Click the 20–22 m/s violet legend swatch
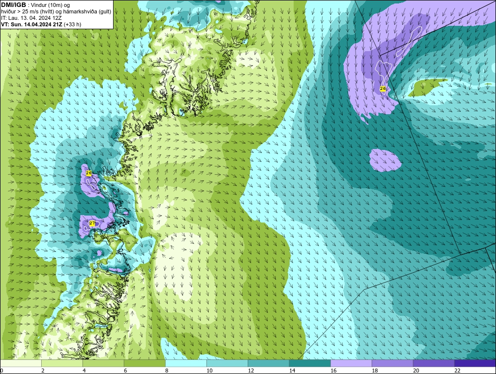Image resolution: width=496 pixels, height=374 pixels. tap(434, 363)
